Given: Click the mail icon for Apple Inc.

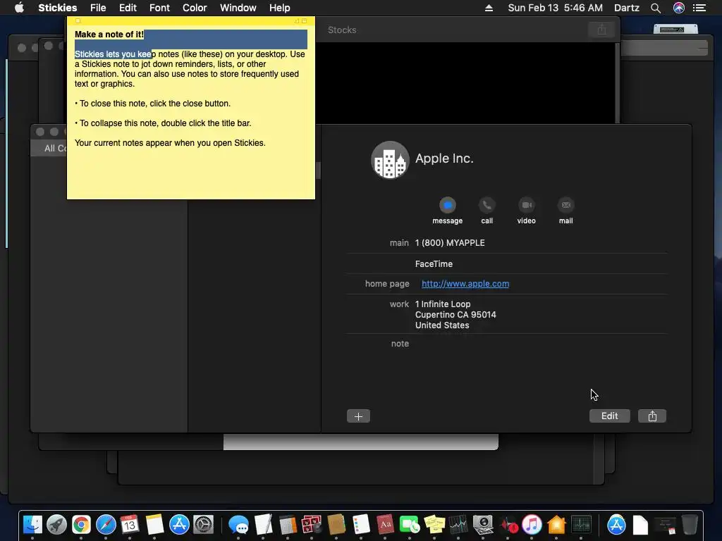Looking at the screenshot, I should pos(566,205).
